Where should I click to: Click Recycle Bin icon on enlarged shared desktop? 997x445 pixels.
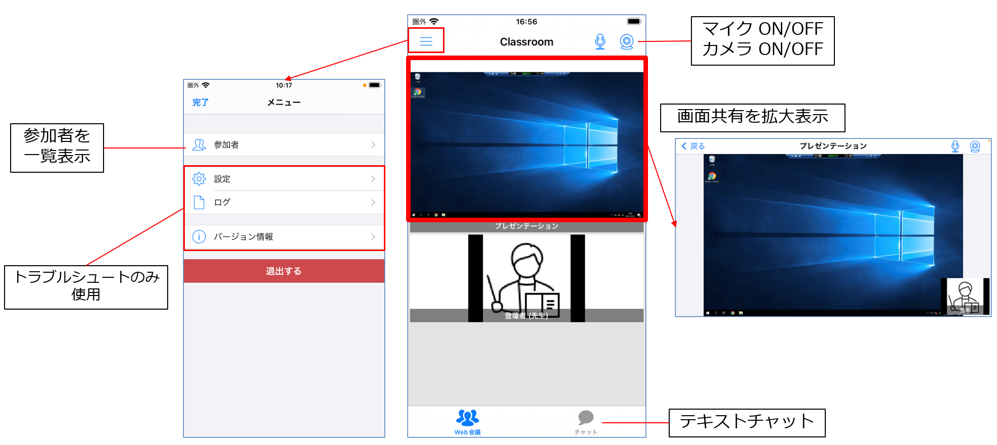pos(712,160)
